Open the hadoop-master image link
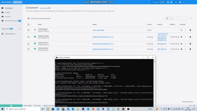Screen dimensions: 197x111 click(x=103, y=37)
